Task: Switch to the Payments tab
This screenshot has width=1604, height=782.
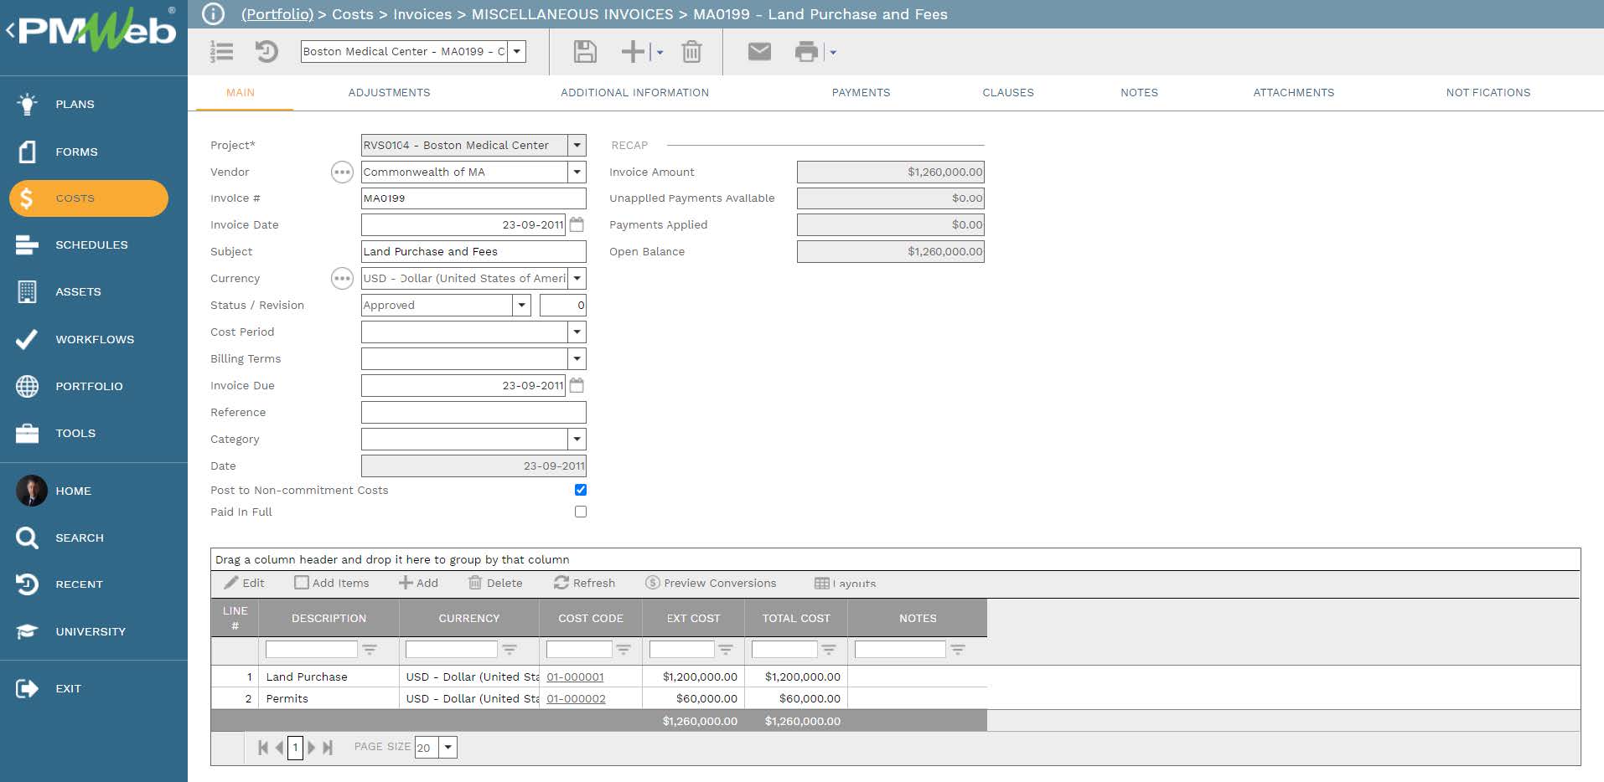Action: 861,92
